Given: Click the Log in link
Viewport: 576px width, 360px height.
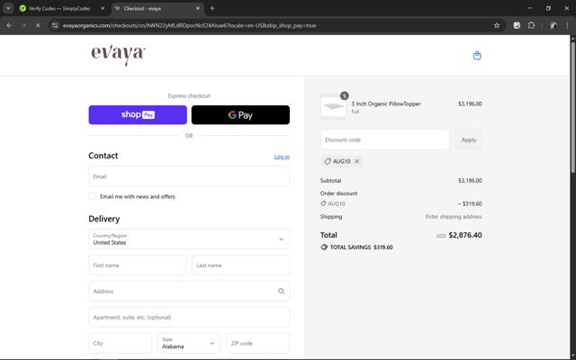Looking at the screenshot, I should pyautogui.click(x=282, y=157).
